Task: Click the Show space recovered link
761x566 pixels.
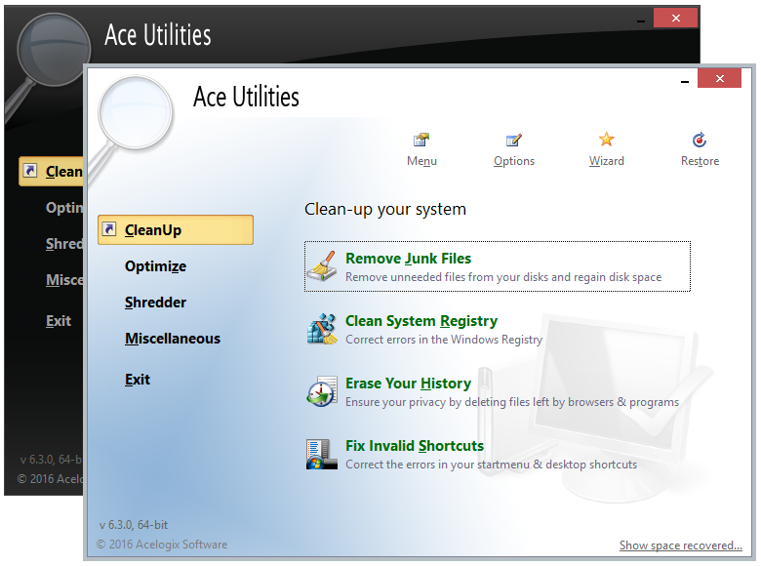Action: (680, 546)
